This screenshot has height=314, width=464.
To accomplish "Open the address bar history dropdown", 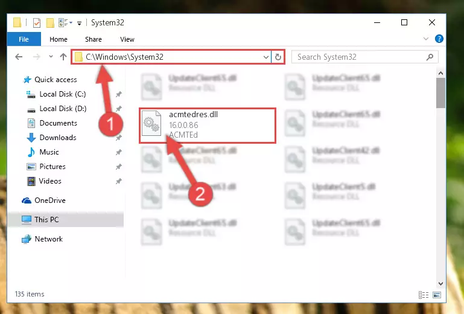I will tap(265, 57).
